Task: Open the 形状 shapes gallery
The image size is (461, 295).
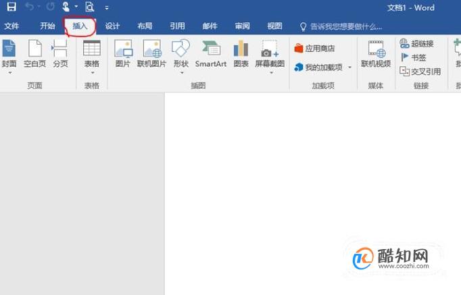Action: click(180, 56)
